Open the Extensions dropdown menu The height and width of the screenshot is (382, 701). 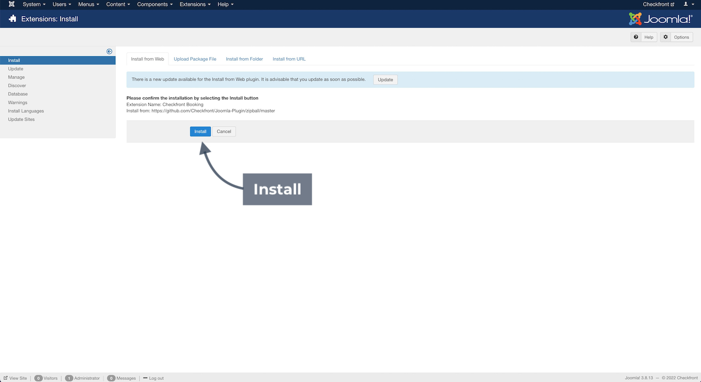pyautogui.click(x=195, y=4)
